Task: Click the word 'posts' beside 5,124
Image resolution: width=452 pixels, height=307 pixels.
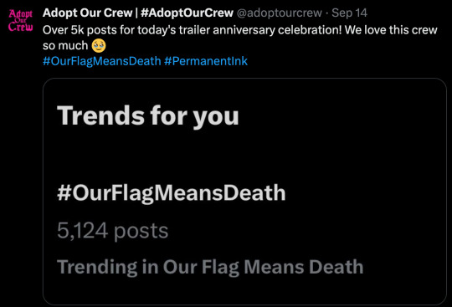Action: [x=141, y=232]
